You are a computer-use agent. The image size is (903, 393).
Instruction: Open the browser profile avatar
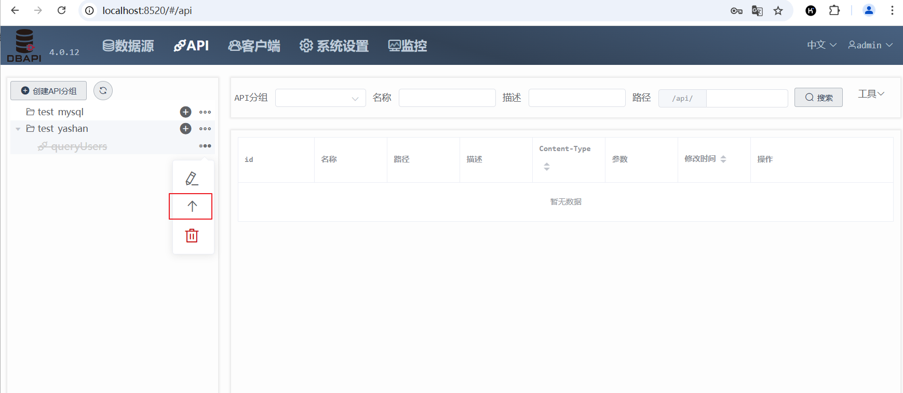pyautogui.click(x=869, y=10)
